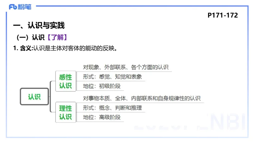Click text 对事物本质、全体、内部联系和自身规律性的认识
This screenshot has width=253, height=142.
coord(142,98)
